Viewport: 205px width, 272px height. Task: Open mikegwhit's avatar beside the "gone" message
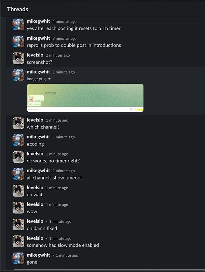coord(18,258)
